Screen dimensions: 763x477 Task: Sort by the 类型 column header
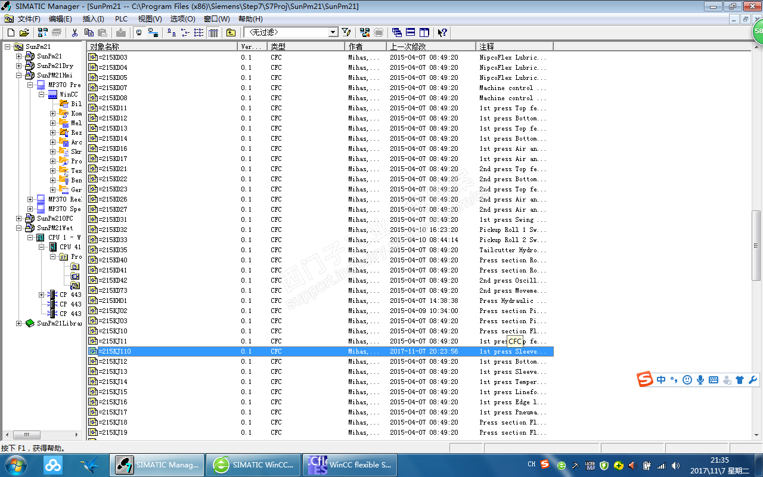pos(306,46)
